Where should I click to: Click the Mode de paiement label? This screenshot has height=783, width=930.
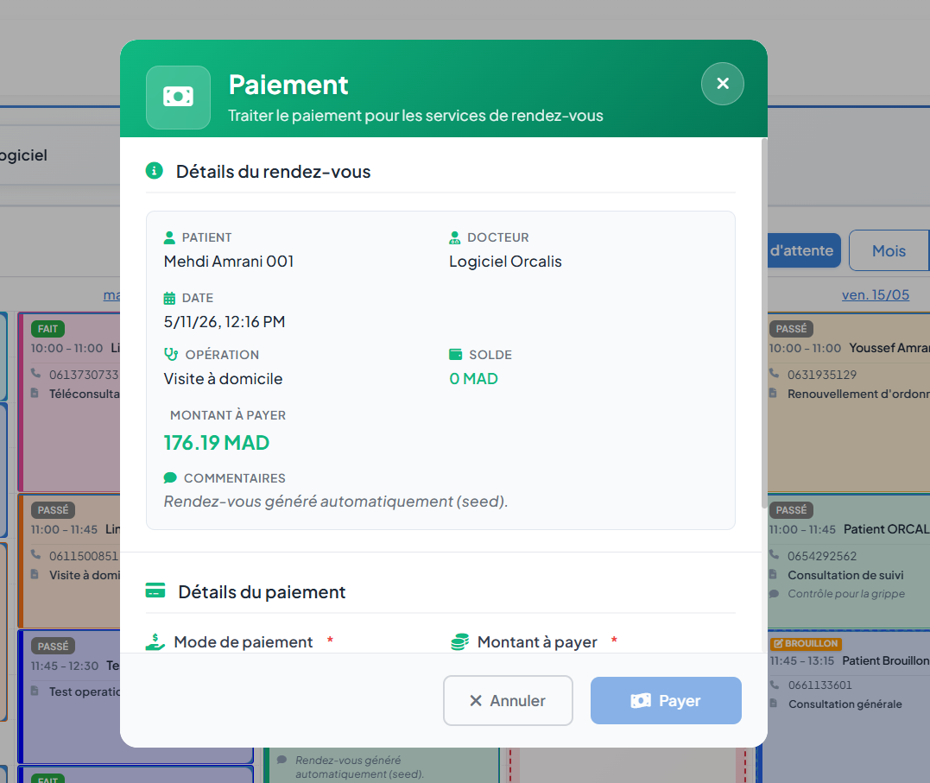[x=244, y=641]
